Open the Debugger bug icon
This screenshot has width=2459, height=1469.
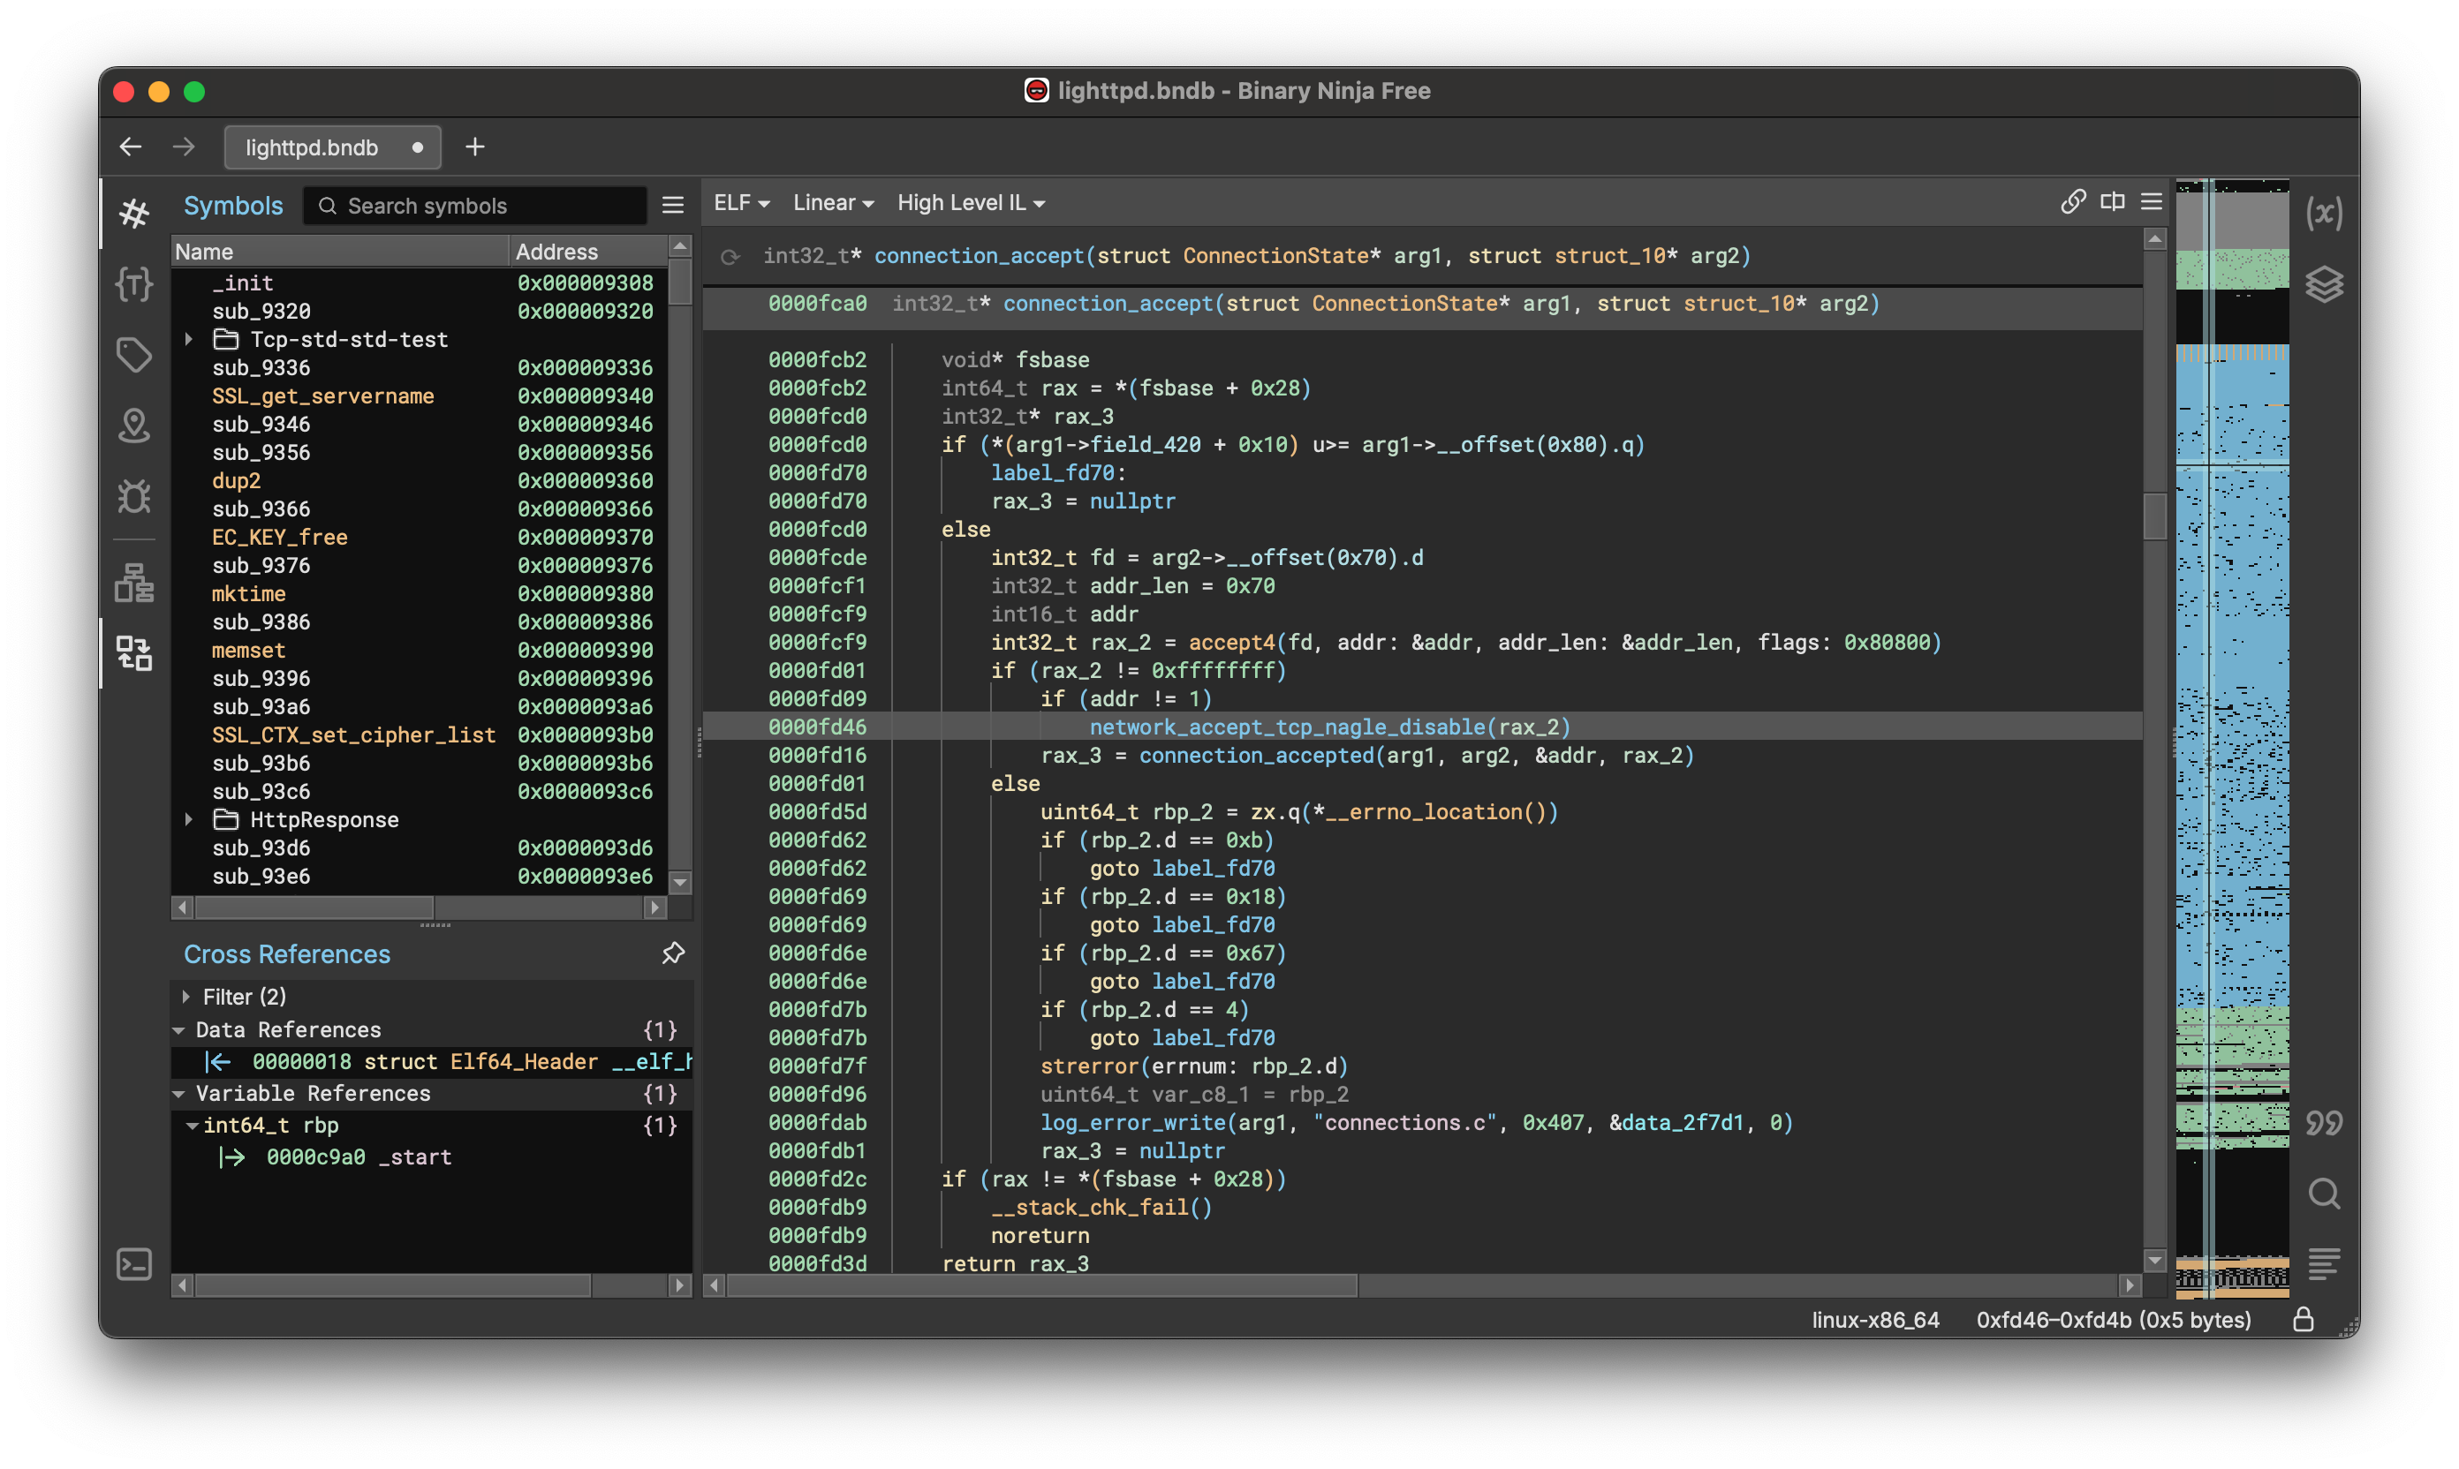(133, 496)
